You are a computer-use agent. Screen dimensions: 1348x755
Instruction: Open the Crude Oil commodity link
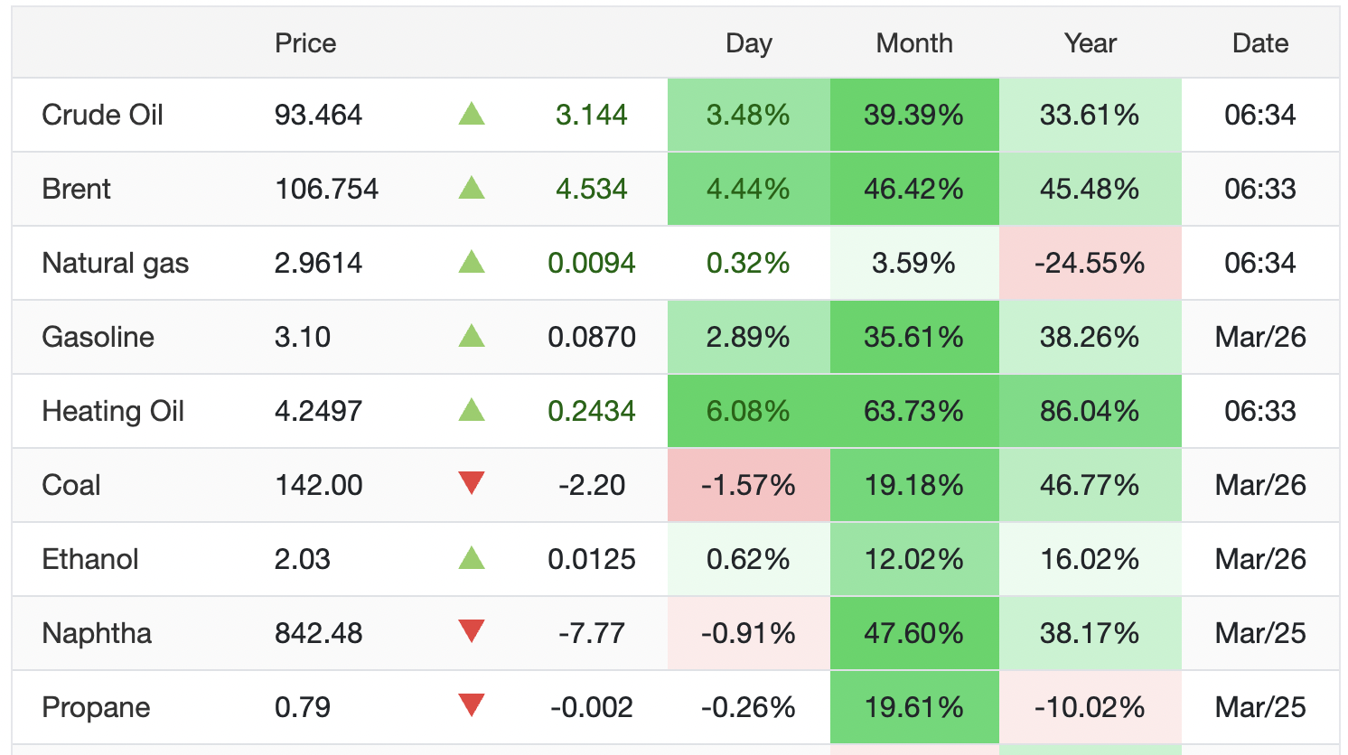[102, 115]
